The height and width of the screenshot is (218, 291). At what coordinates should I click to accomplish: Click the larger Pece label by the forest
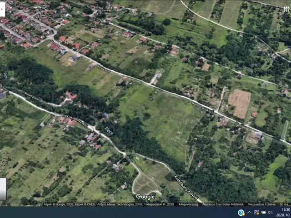(x=109, y=131)
